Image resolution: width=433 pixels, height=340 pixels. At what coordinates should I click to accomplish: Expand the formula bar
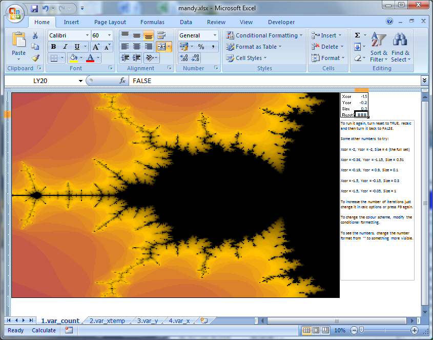click(x=424, y=81)
